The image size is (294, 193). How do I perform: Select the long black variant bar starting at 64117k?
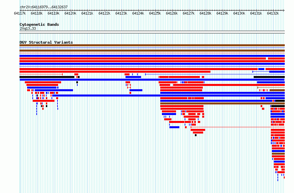[47, 77]
